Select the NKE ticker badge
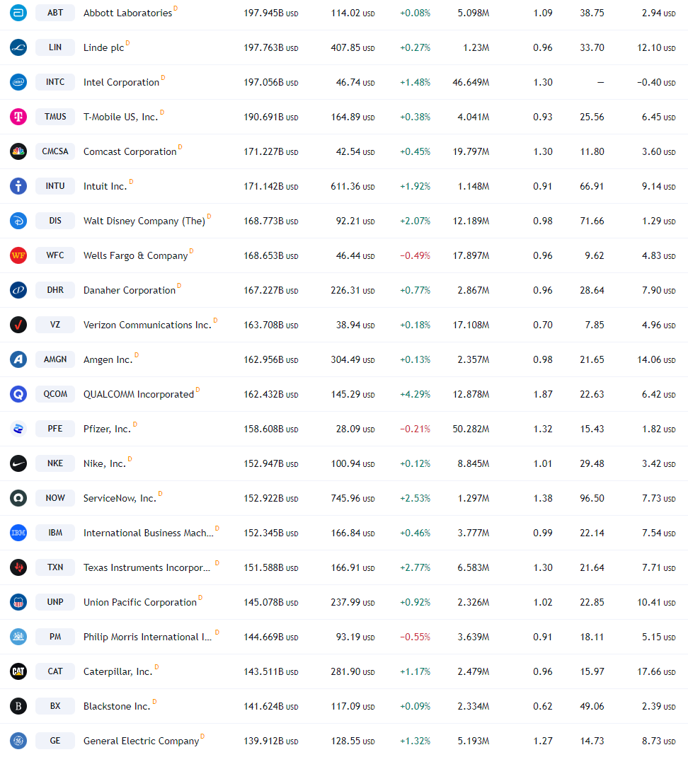This screenshot has width=688, height=757. (55, 463)
